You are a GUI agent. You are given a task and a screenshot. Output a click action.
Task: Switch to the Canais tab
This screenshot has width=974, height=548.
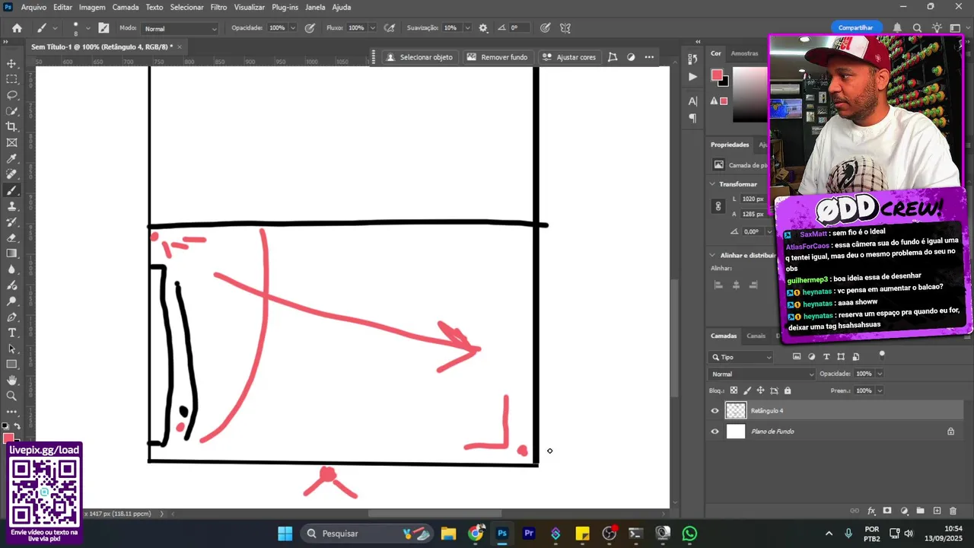click(756, 336)
